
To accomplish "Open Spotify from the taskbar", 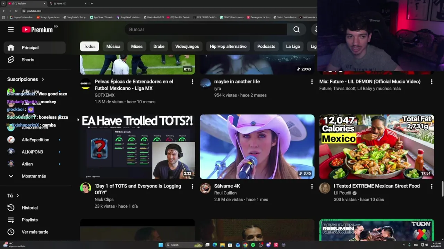I will [253, 245].
